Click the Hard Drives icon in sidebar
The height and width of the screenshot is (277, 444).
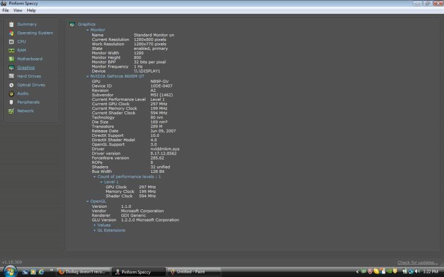11,76
